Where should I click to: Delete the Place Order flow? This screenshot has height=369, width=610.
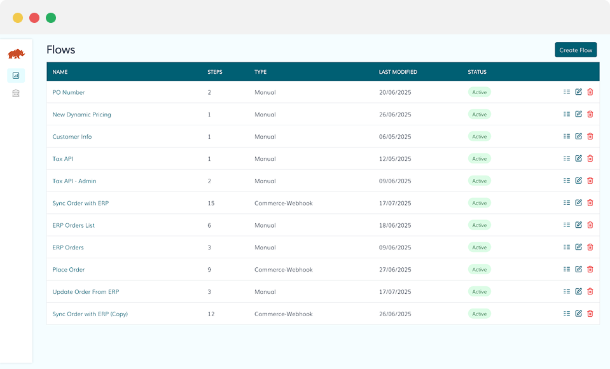[590, 270]
